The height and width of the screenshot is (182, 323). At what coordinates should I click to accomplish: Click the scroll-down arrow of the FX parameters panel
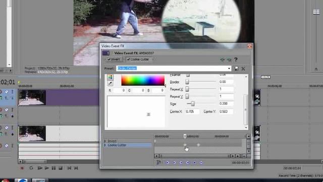click(x=246, y=128)
